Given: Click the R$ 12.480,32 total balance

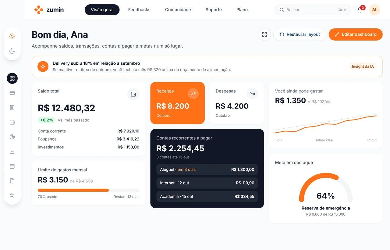Looking at the screenshot, I should (66, 108).
